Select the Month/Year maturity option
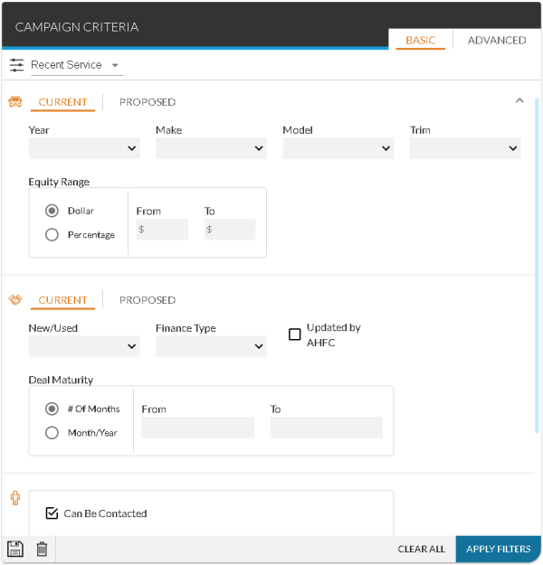This screenshot has height=565, width=543. coord(52,433)
